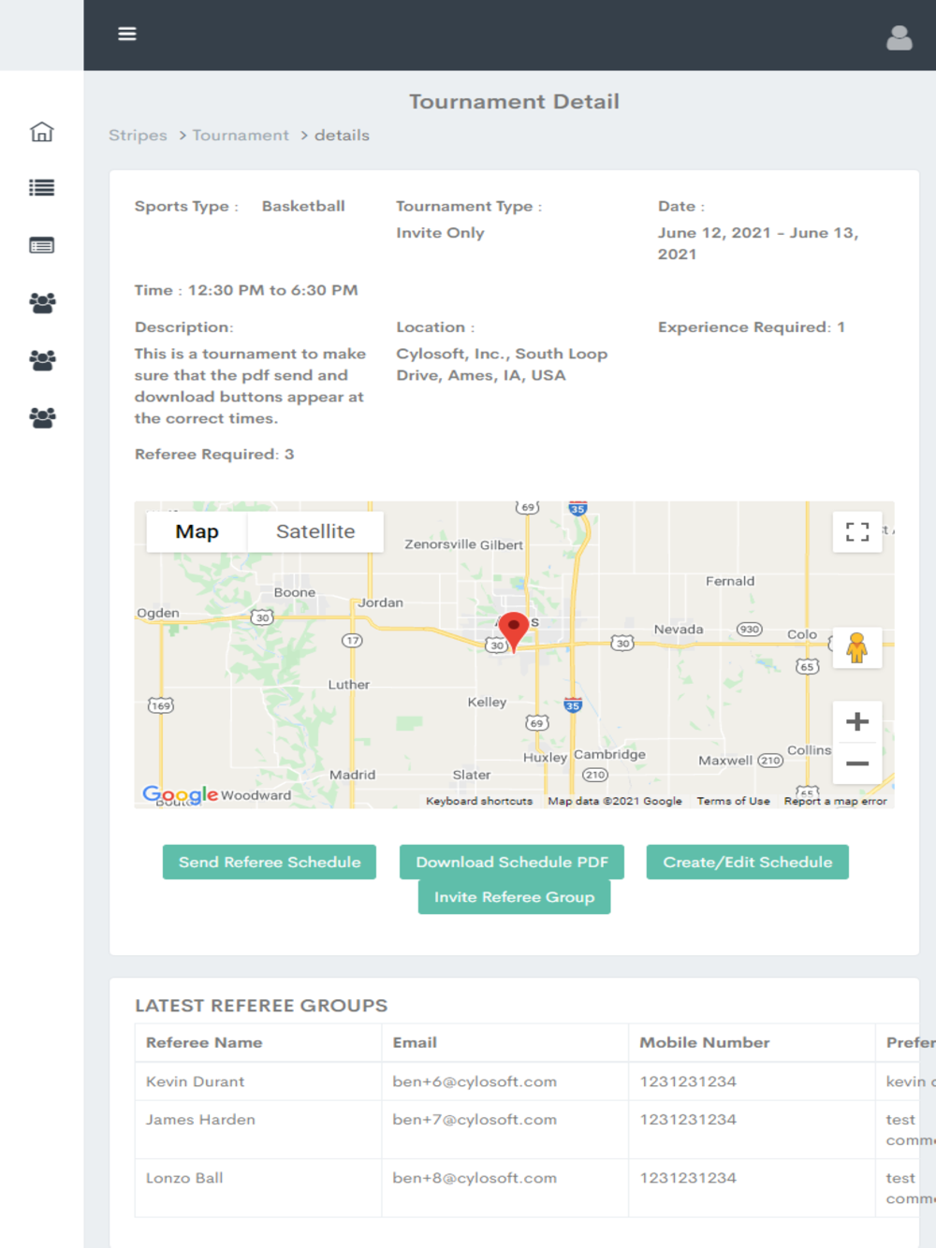Click the Create/Edit Schedule button
This screenshot has width=936, height=1248.
coord(748,862)
